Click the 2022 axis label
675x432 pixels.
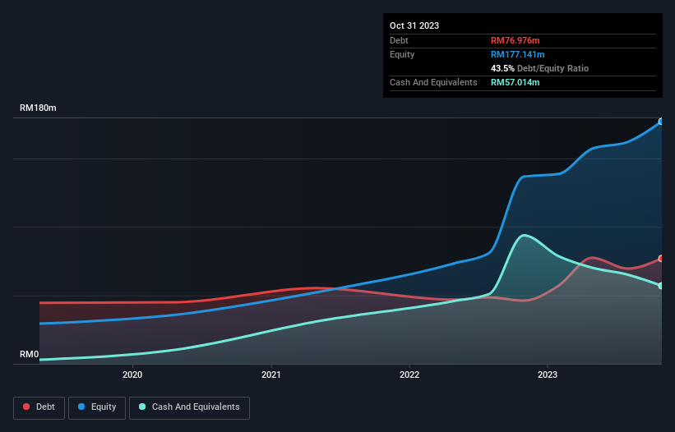[409, 375]
